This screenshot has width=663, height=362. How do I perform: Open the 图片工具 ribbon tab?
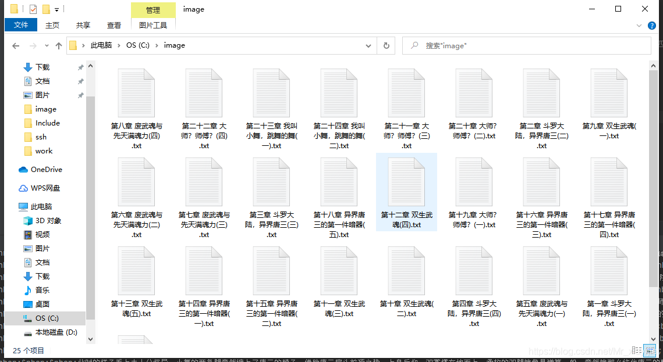[153, 26]
